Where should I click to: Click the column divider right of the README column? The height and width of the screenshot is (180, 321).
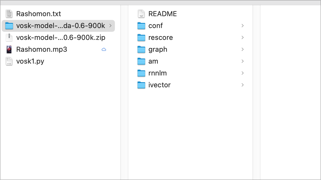pyautogui.click(x=257, y=92)
